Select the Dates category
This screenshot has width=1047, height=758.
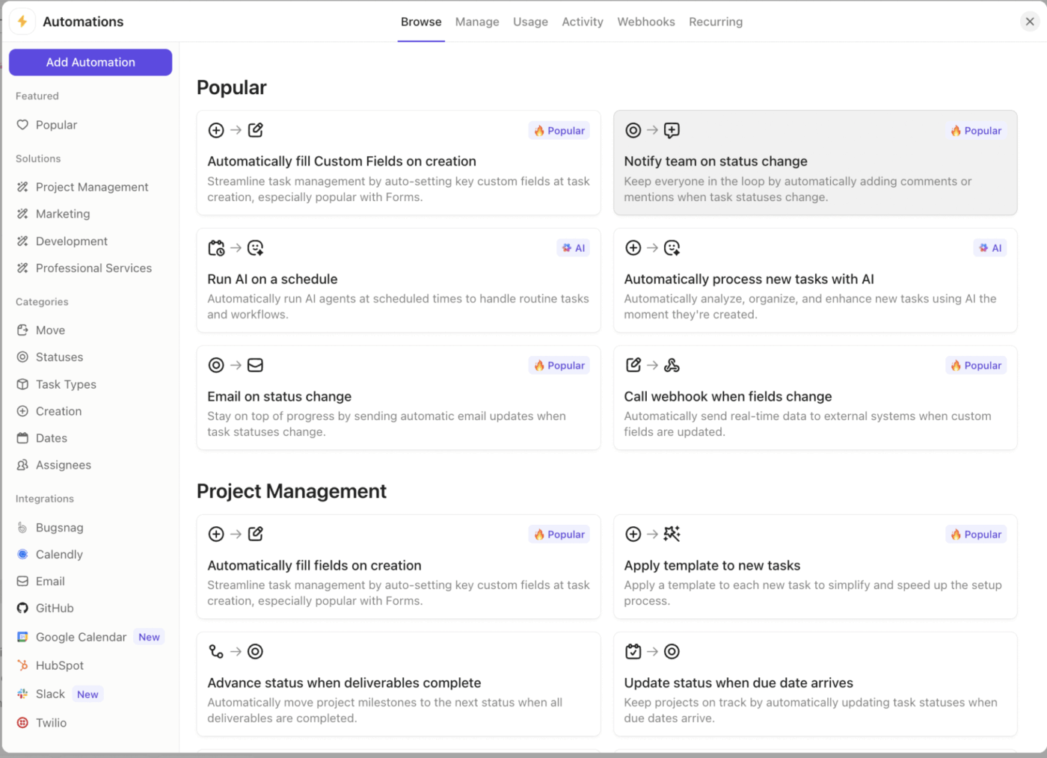51,438
